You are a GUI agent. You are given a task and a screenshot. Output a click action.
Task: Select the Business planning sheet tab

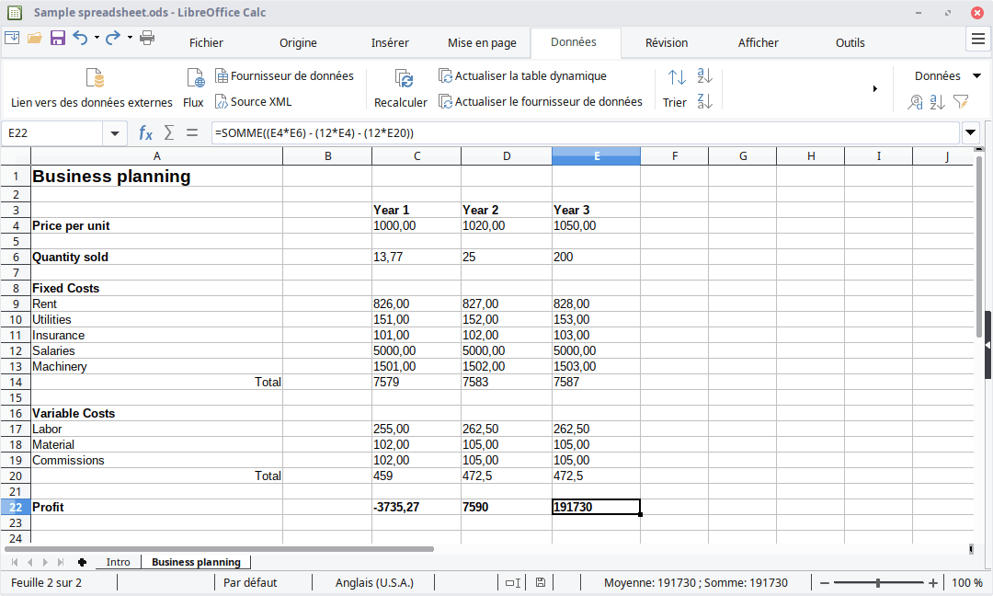point(197,562)
